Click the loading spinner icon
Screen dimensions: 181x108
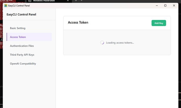tap(102, 42)
